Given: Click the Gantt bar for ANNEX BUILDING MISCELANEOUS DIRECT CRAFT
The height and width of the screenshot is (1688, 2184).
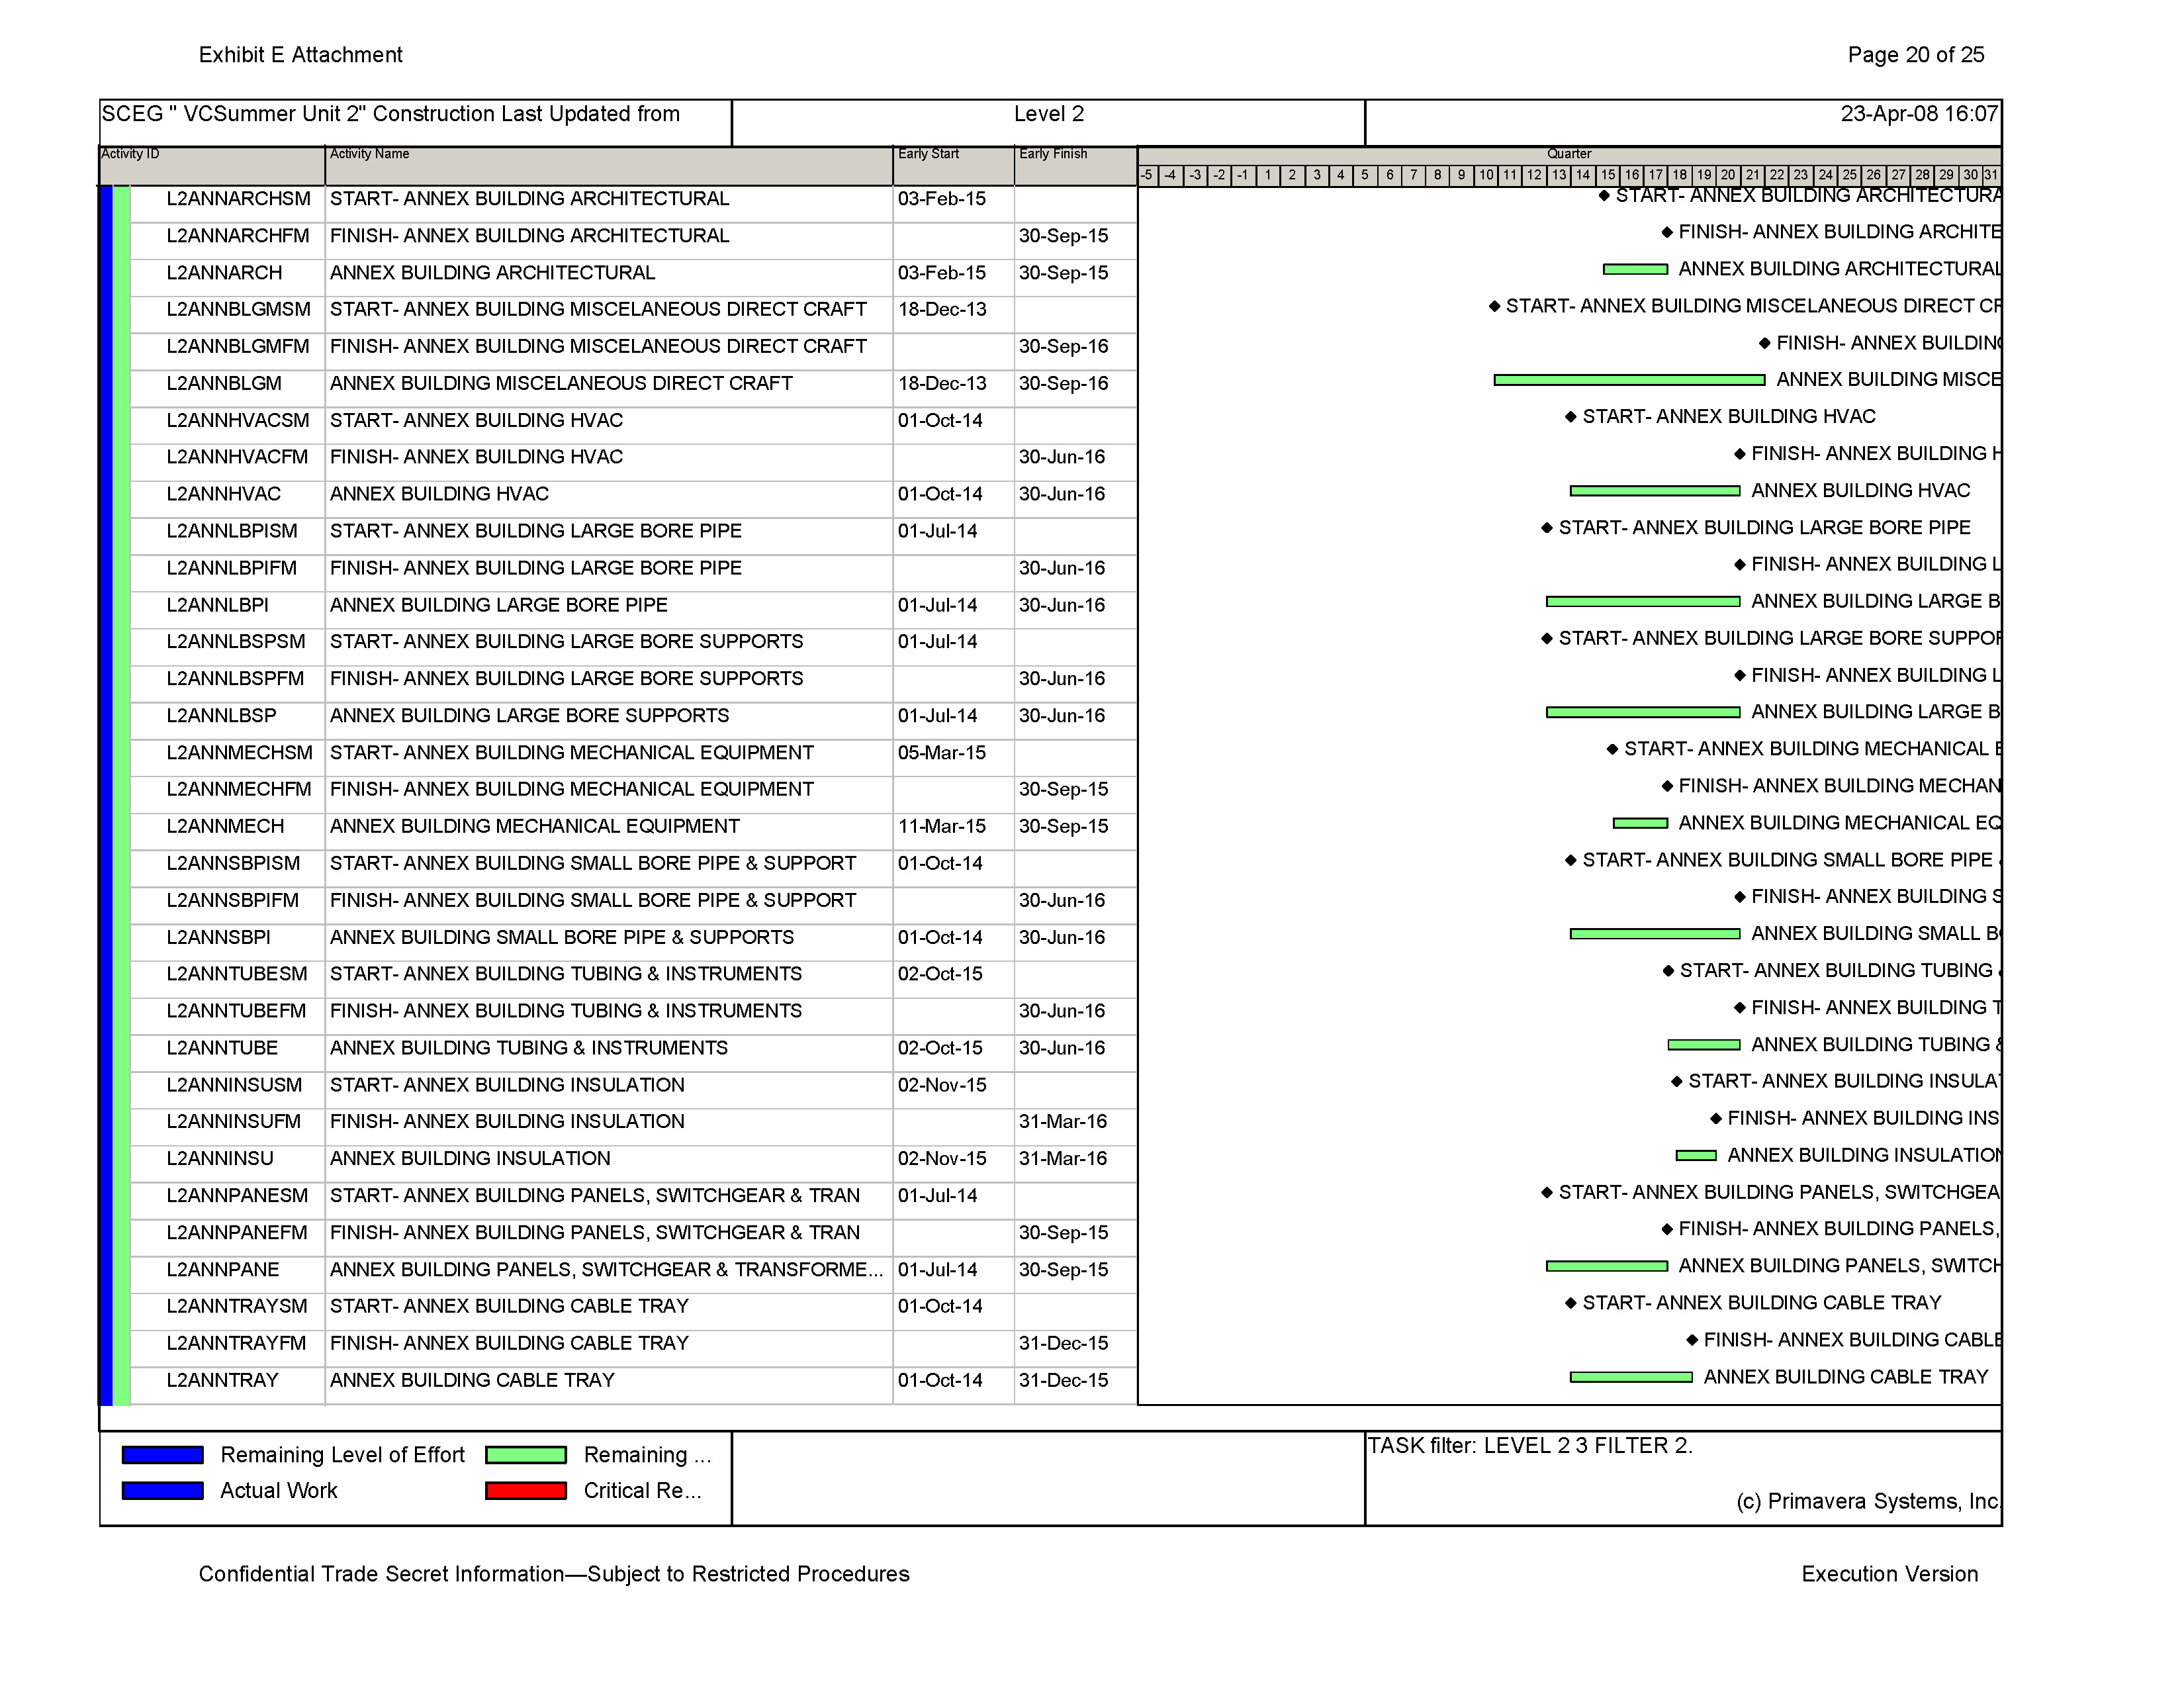Looking at the screenshot, I should tap(1629, 380).
